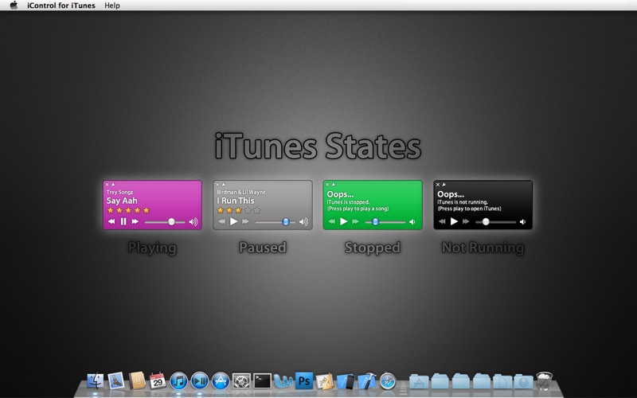This screenshot has width=637, height=398.
Task: Click rewind in green Stopped widget
Action: click(x=331, y=221)
